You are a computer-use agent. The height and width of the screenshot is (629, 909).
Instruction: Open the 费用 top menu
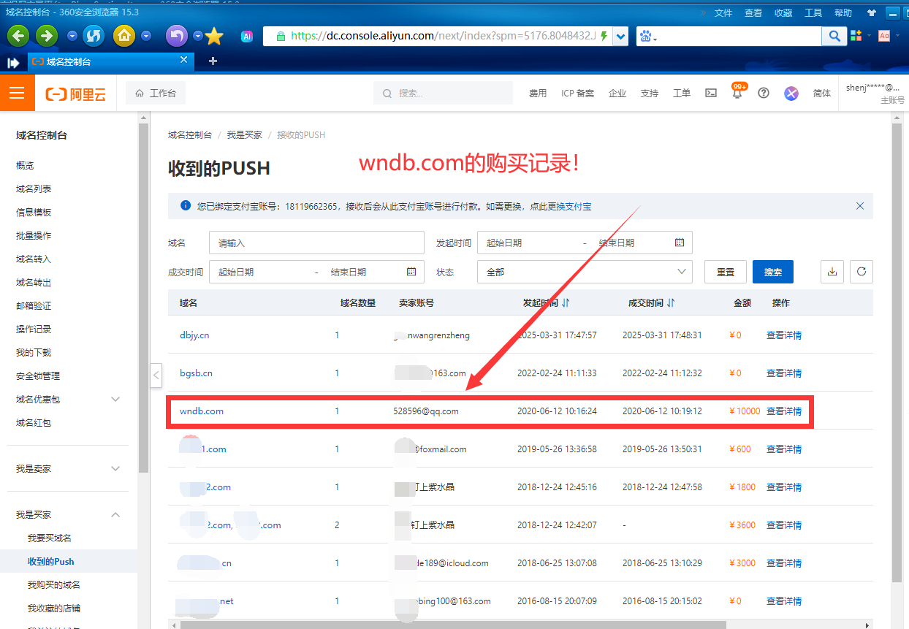[538, 94]
